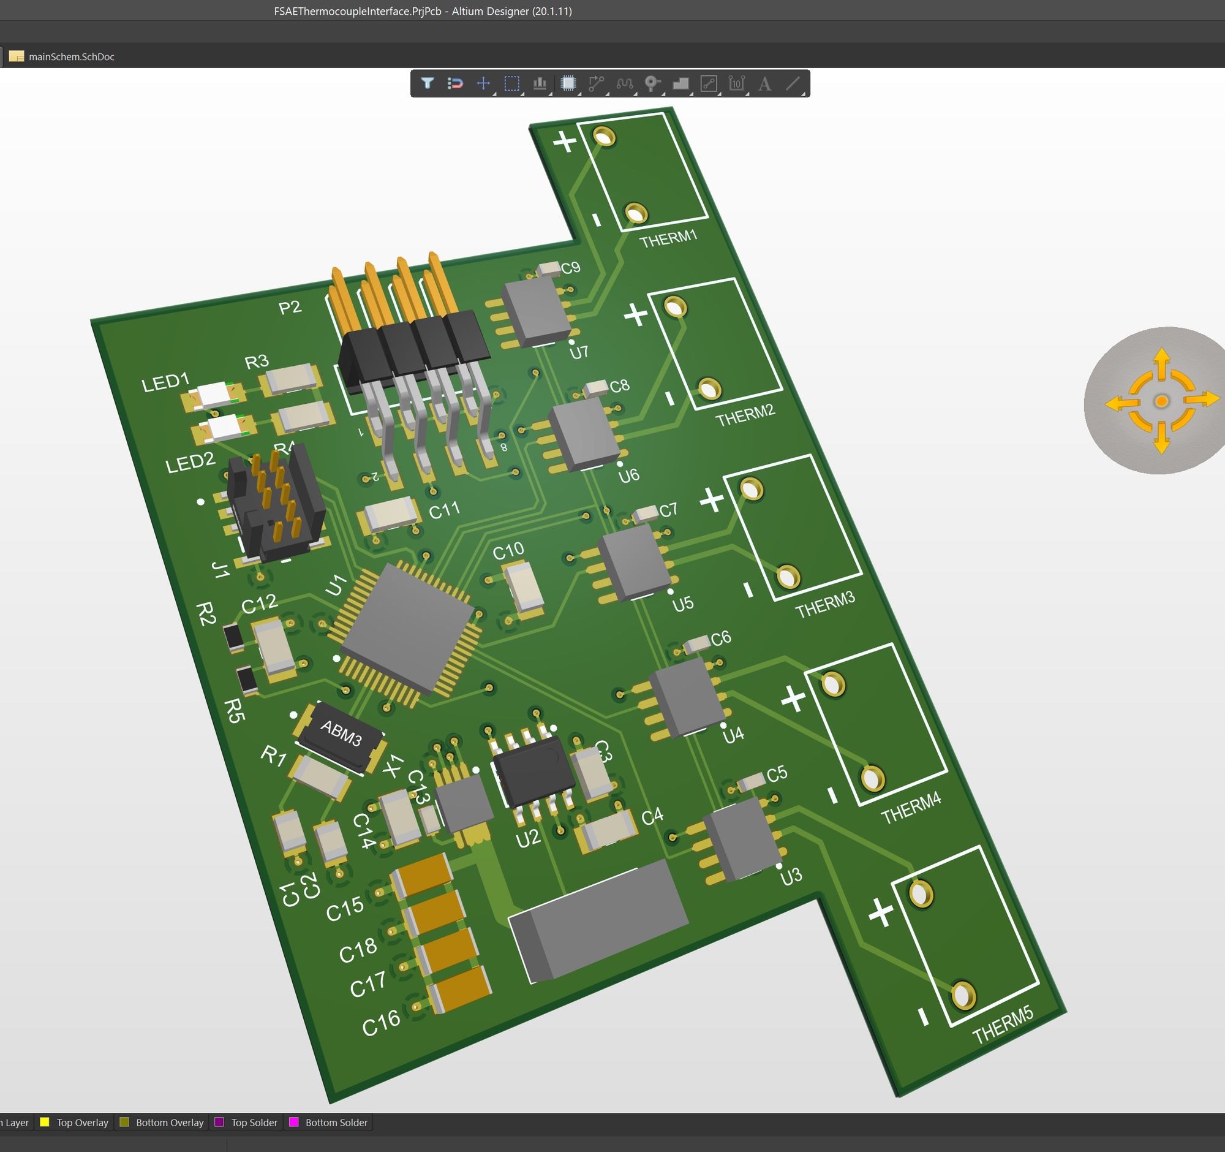Click the R3 designator text
The width and height of the screenshot is (1225, 1152).
coord(257,361)
